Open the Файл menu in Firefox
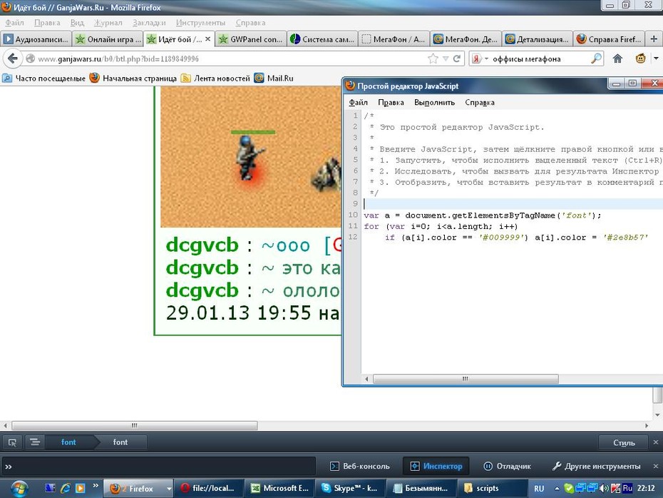Viewport: 663px width, 498px height. [x=14, y=22]
